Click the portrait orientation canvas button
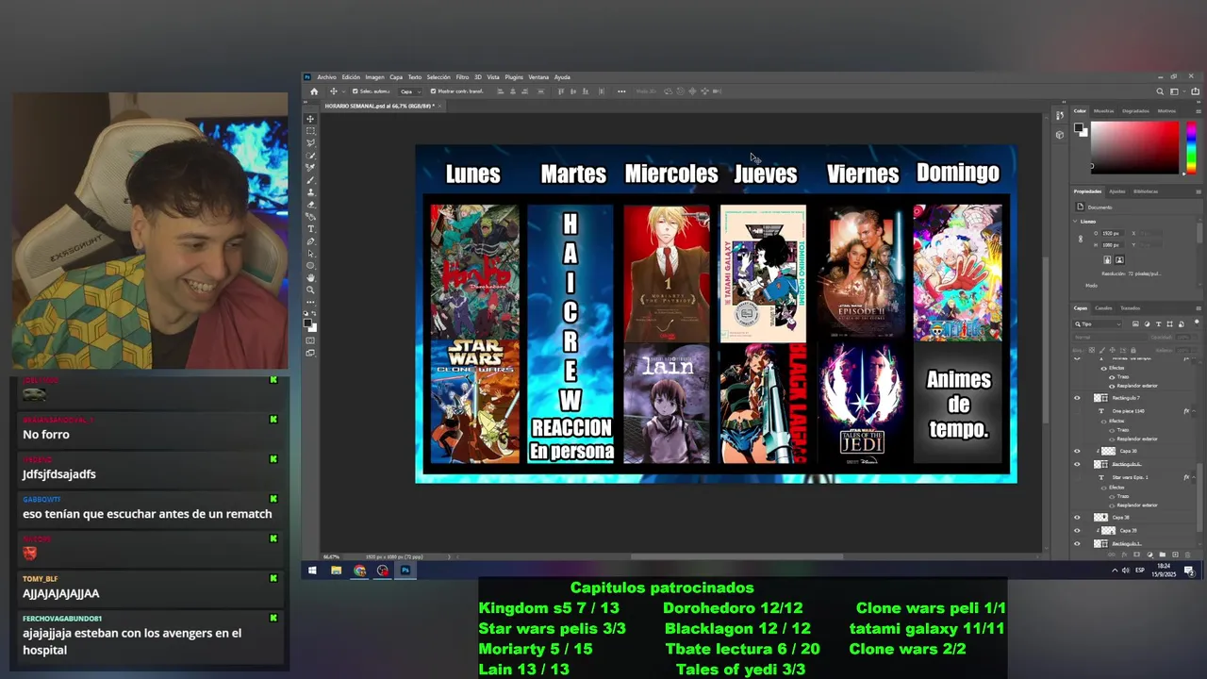The height and width of the screenshot is (679, 1207). [1108, 259]
